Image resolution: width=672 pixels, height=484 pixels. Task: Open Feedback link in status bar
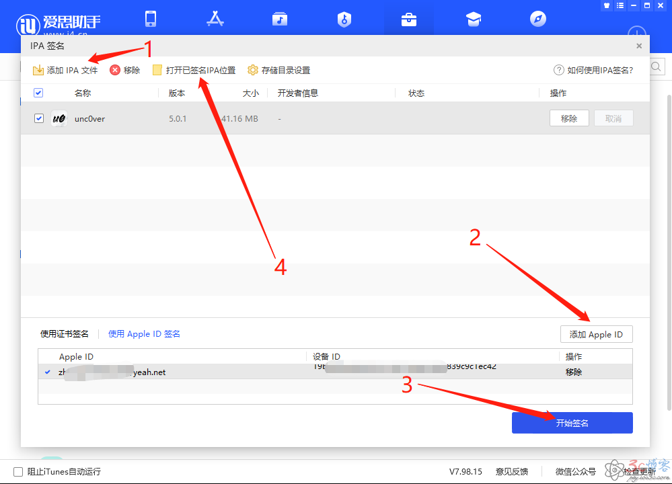tap(512, 472)
